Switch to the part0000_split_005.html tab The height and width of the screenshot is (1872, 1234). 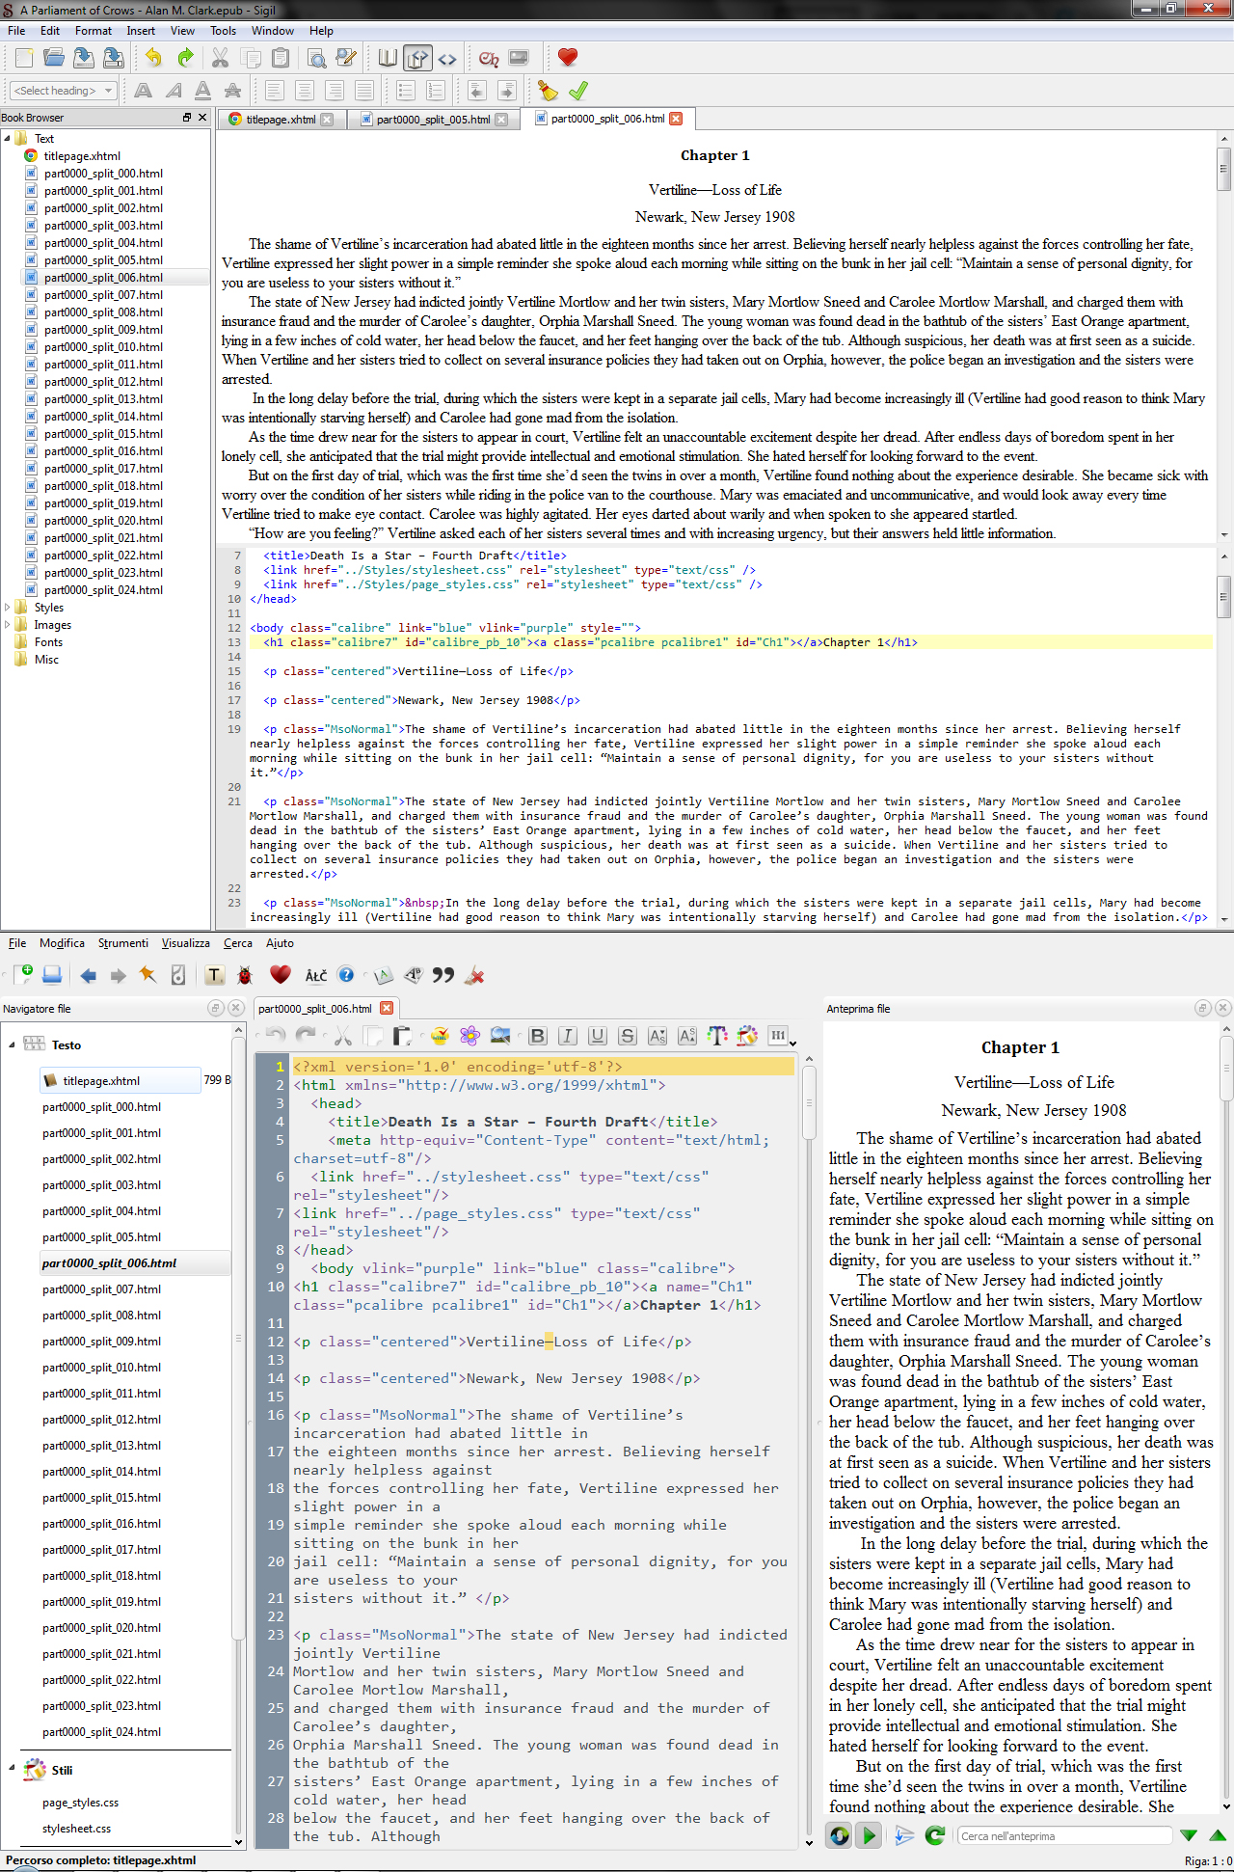coord(433,120)
